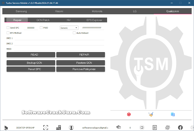Click the progress bar above status bar

click(97, 120)
